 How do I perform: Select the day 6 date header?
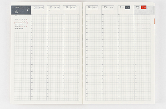pos(34,7)
